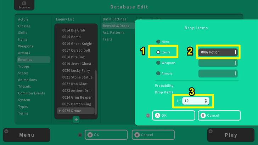Adjust probability stepper arrows

(x=206, y=101)
